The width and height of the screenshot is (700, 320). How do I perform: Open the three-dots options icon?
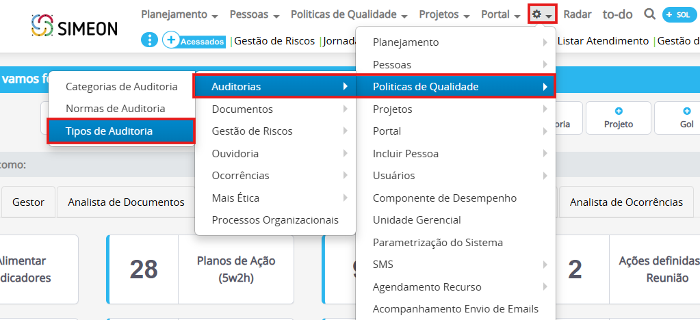pos(149,40)
